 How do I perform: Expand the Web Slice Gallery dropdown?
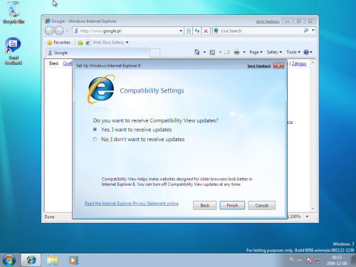click(127, 43)
